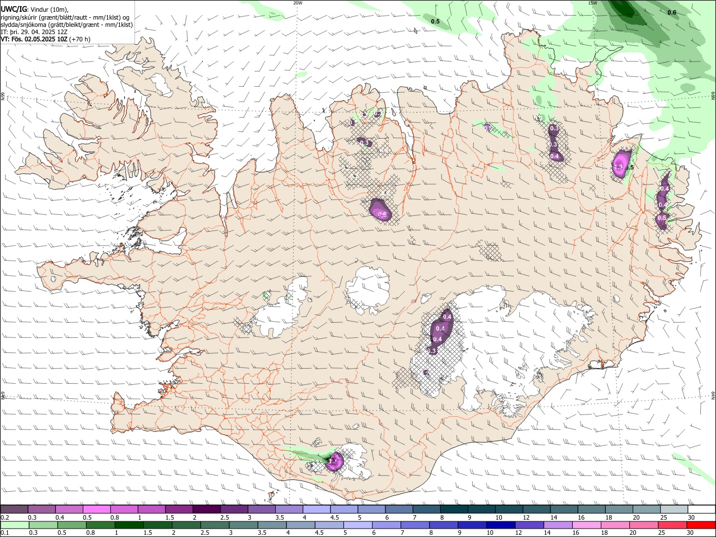Select the 6 slate-blue swatch in the top legend row
The width and height of the screenshot is (716, 537).
[398, 510]
